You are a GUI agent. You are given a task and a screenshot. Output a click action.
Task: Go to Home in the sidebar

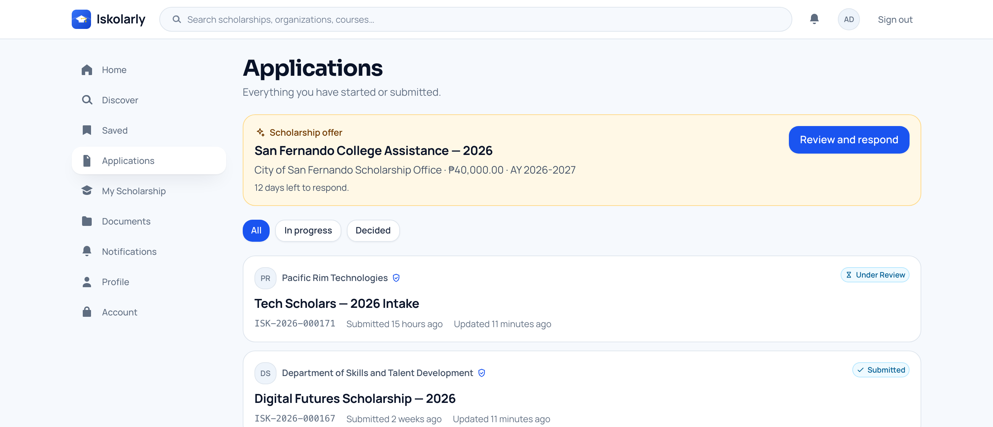click(x=149, y=70)
